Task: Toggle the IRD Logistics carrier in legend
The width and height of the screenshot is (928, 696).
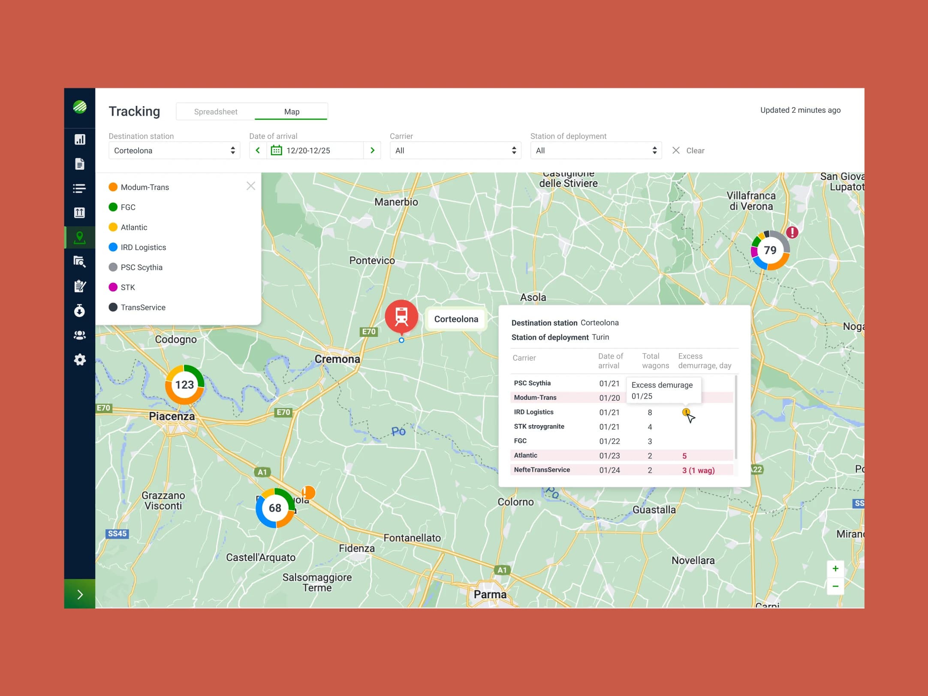Action: pyautogui.click(x=137, y=247)
